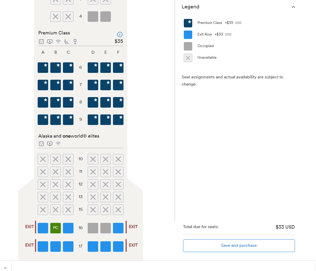This screenshot has width=316, height=271.
Task: Select Premium Class seat 7E
Action: point(106,85)
